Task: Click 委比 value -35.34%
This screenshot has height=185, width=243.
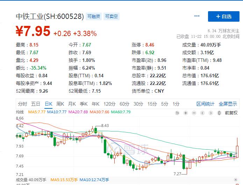Action: tap(38, 68)
